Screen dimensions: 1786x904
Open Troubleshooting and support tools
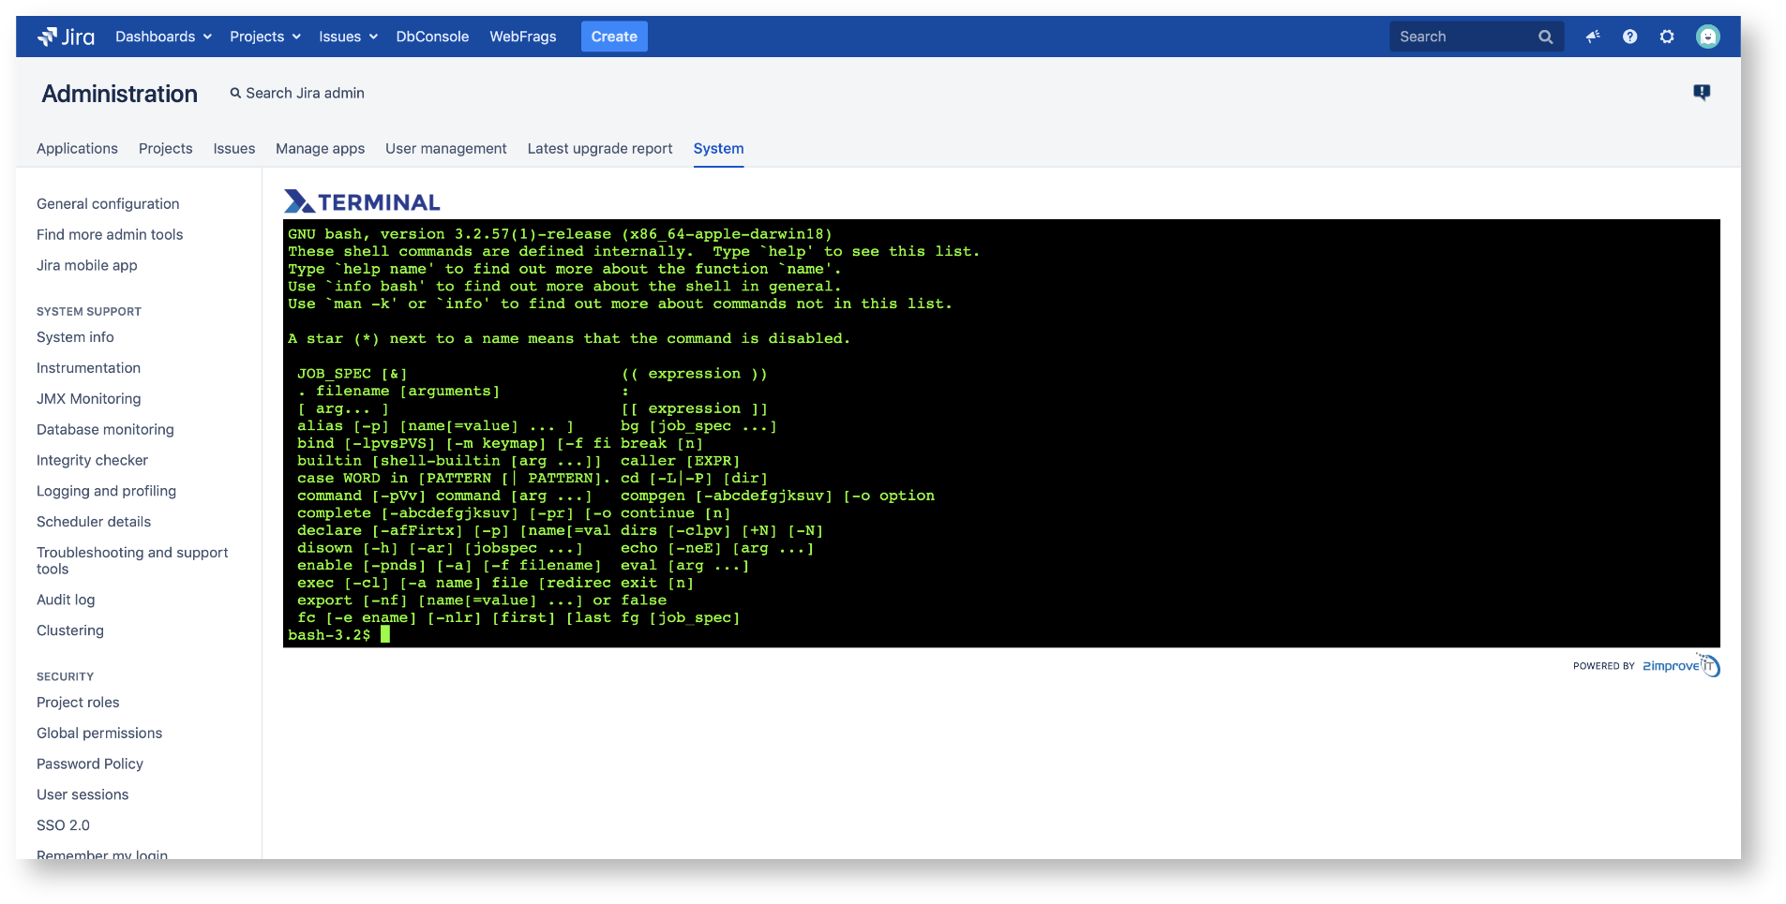pyautogui.click(x=132, y=560)
